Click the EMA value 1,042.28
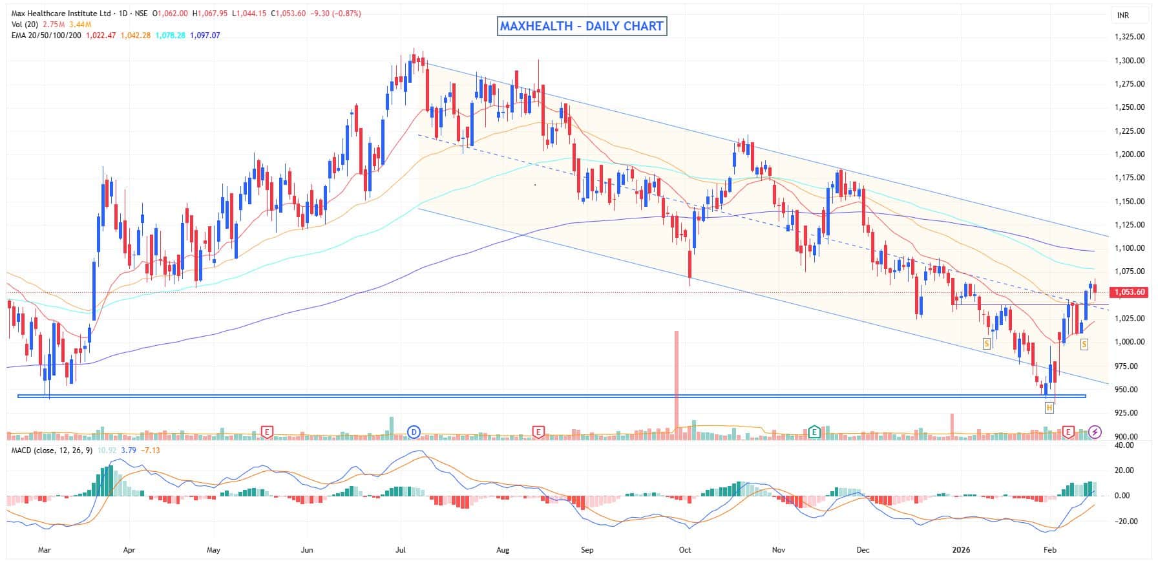The height and width of the screenshot is (561, 1158). click(136, 36)
